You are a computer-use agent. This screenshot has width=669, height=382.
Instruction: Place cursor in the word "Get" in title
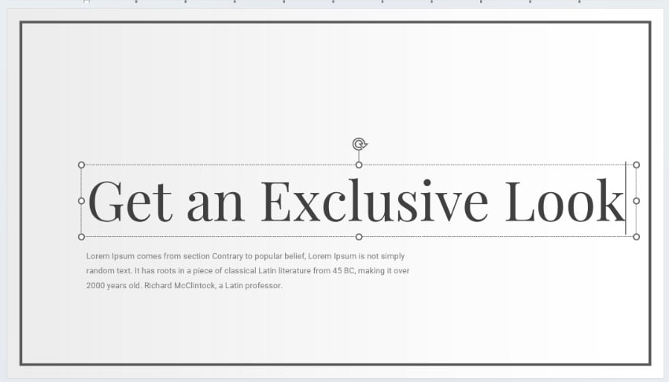coord(130,201)
